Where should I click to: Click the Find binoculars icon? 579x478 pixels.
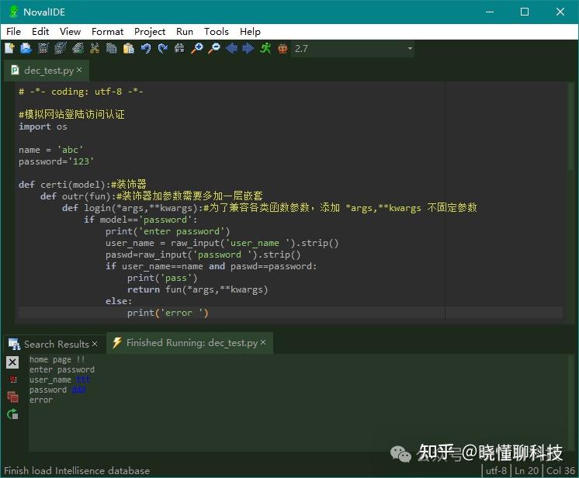(x=179, y=48)
